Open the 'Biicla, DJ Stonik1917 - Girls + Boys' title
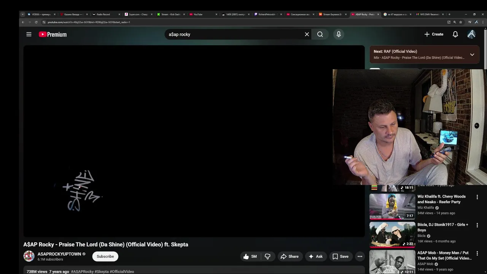 pyautogui.click(x=443, y=227)
